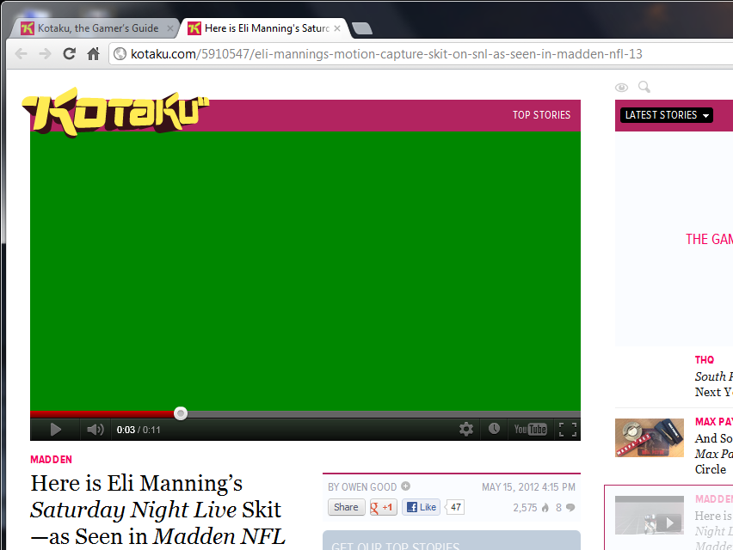
Task: Open a new browser tab
Action: [362, 28]
